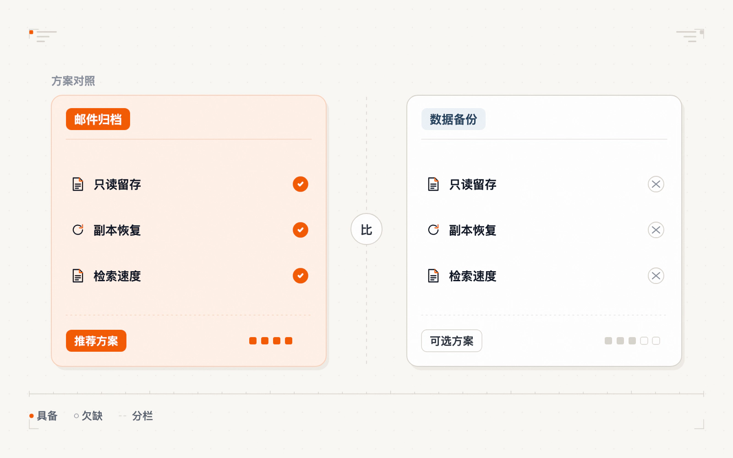Select the 数据备份 header tag
Image resolution: width=733 pixels, height=458 pixels.
(454, 119)
